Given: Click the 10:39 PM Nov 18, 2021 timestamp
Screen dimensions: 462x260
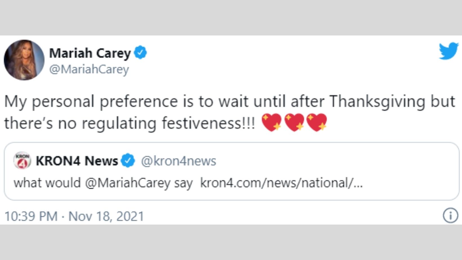Looking at the screenshot, I should 74,216.
